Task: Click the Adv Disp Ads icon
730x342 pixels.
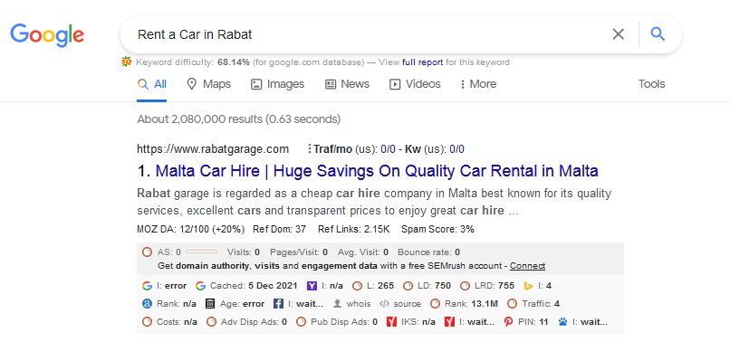Action: coord(211,321)
